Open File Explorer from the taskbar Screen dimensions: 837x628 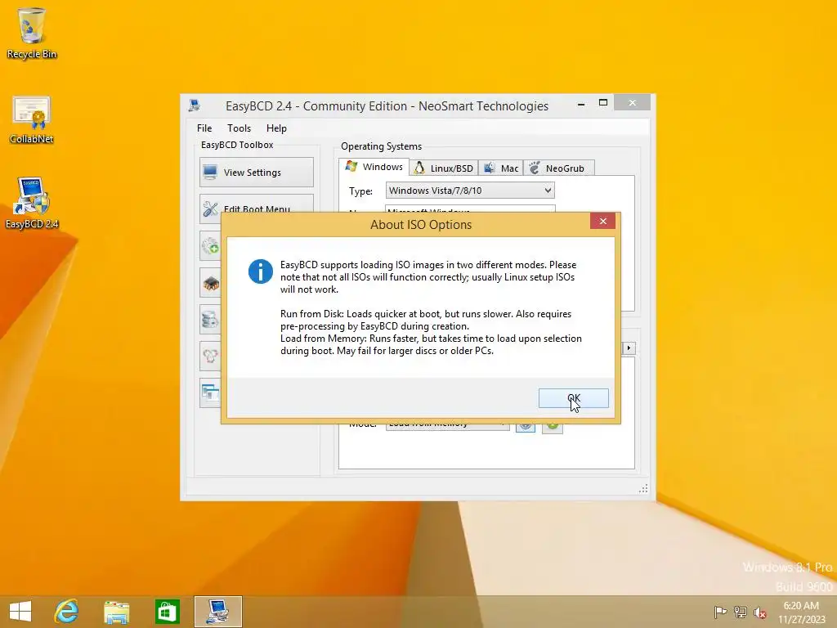pos(116,612)
